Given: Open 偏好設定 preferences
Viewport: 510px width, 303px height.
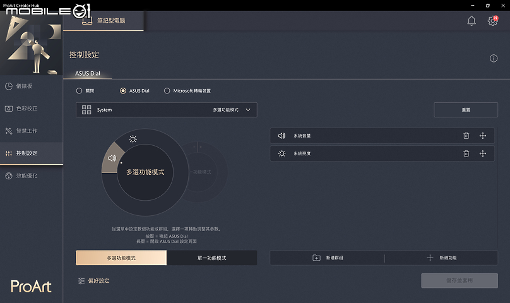Looking at the screenshot, I should coord(93,280).
